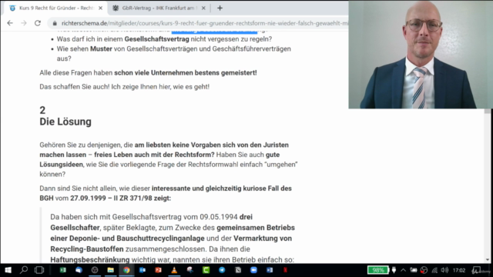Click the text '27.09.1999 – II ZR 371/98 zeigt:'

pyautogui.click(x=120, y=199)
